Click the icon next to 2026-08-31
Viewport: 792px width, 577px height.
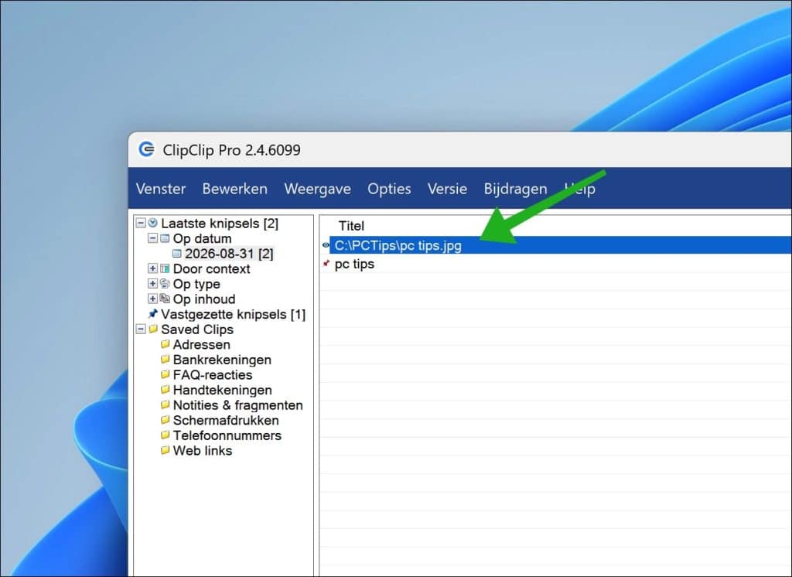tap(177, 253)
